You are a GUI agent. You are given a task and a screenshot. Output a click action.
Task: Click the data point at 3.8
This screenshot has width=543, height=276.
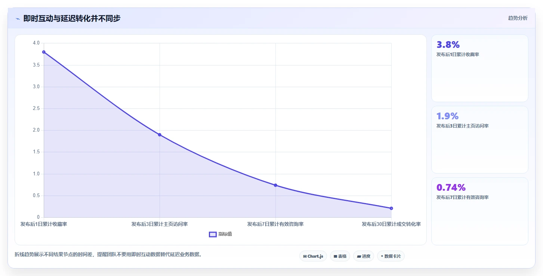pyautogui.click(x=44, y=52)
